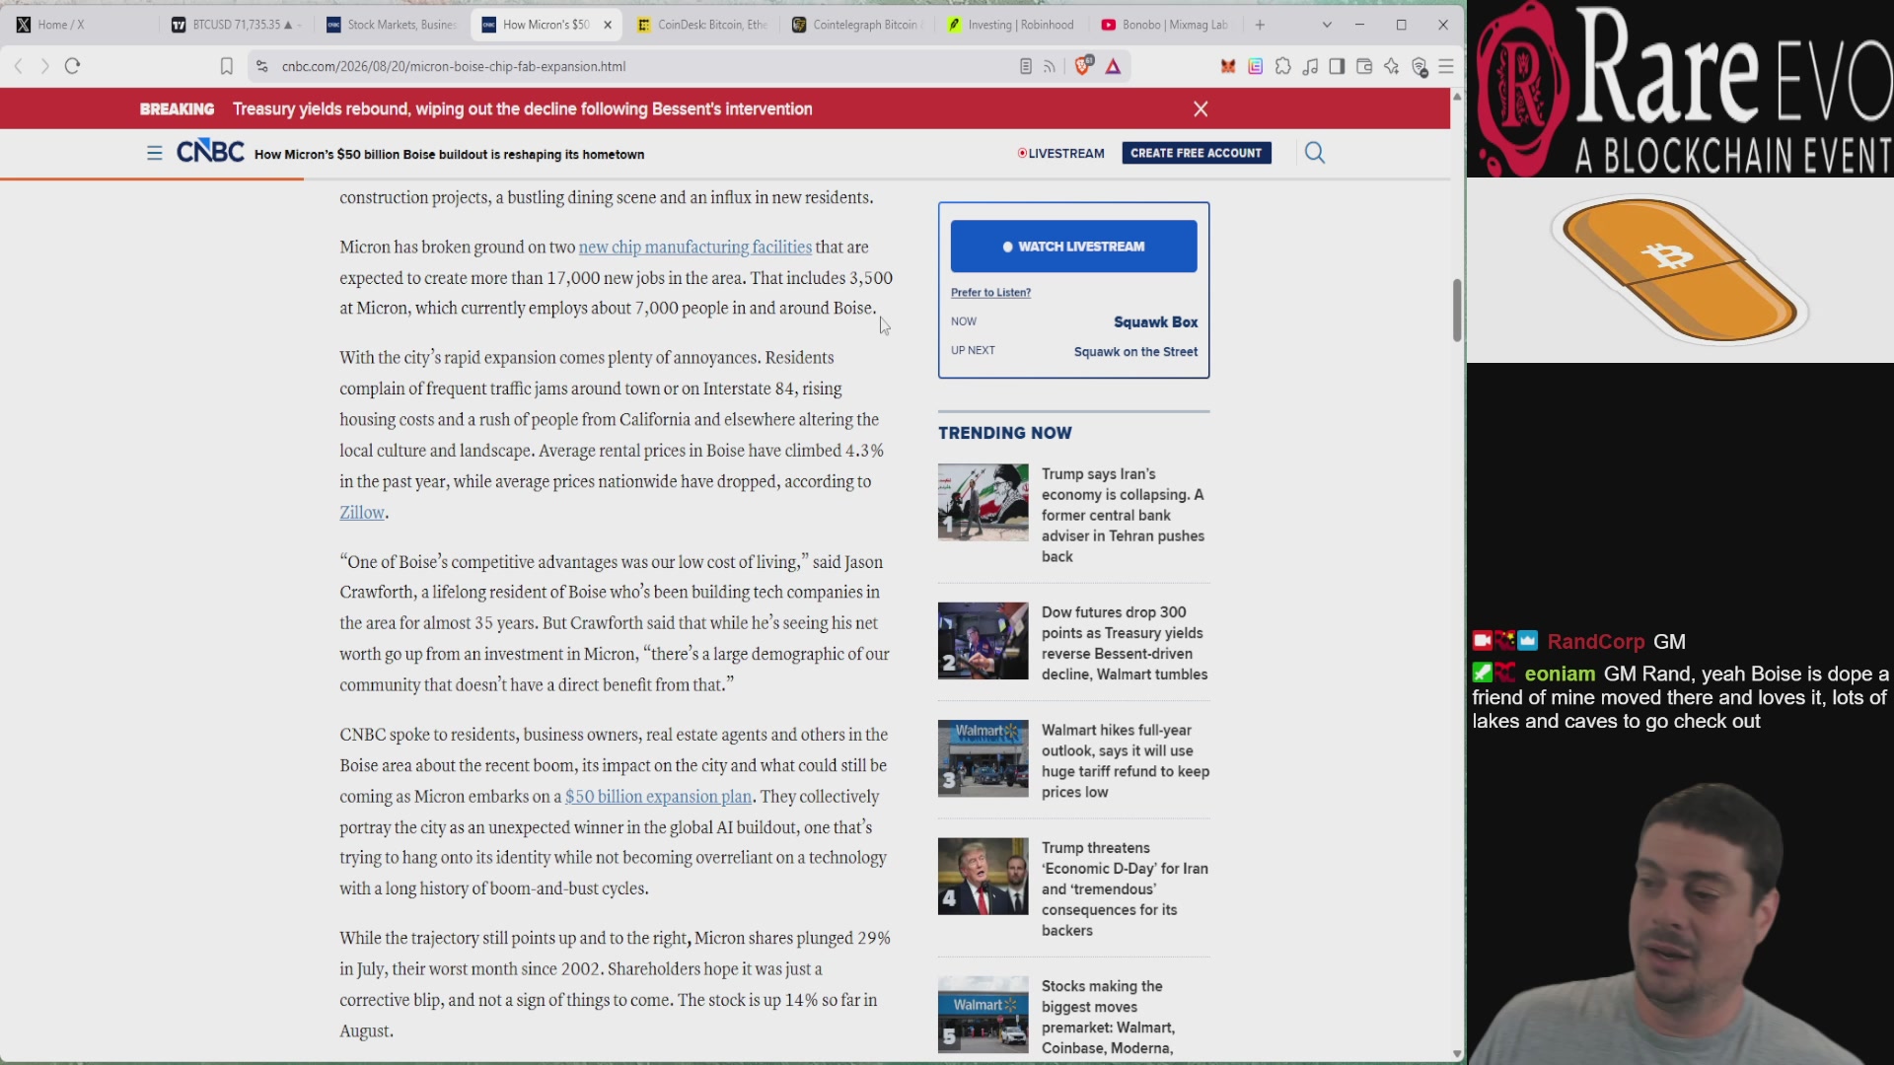1894x1065 pixels.
Task: Open the rainbow square extension icon
Action: pyautogui.click(x=1256, y=66)
